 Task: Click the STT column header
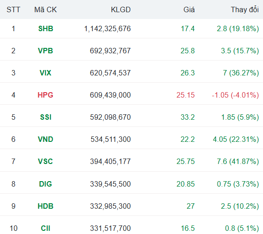(14, 10)
